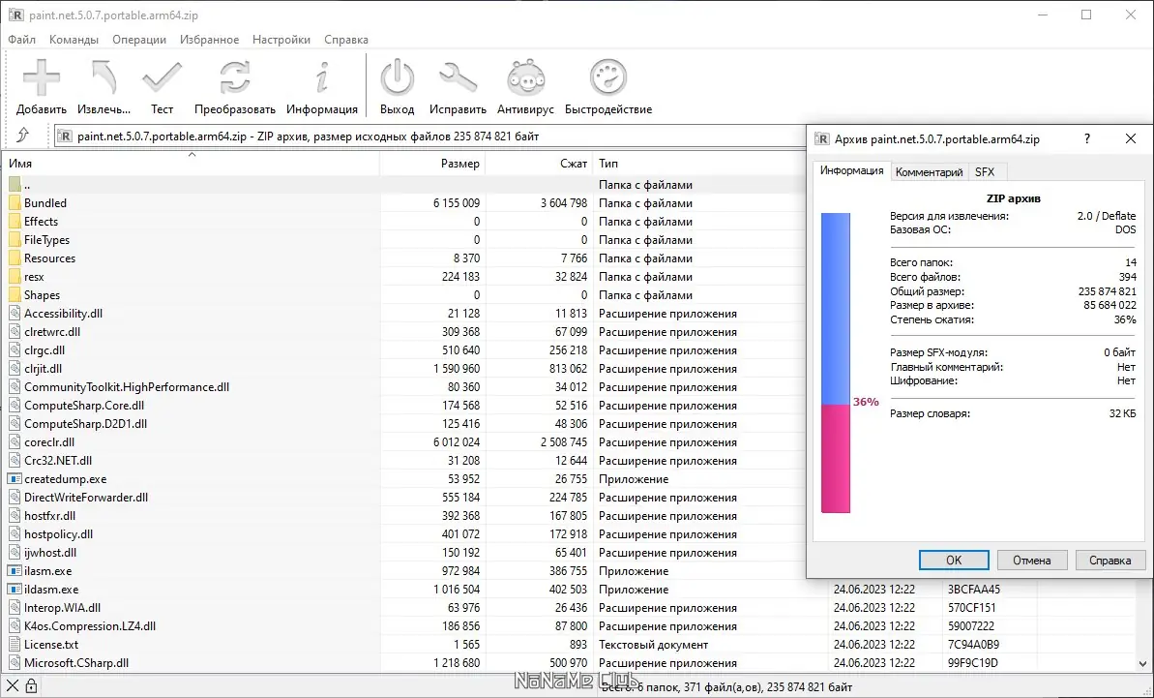
Task: Click the parent folder '..' icon
Action: click(15, 185)
